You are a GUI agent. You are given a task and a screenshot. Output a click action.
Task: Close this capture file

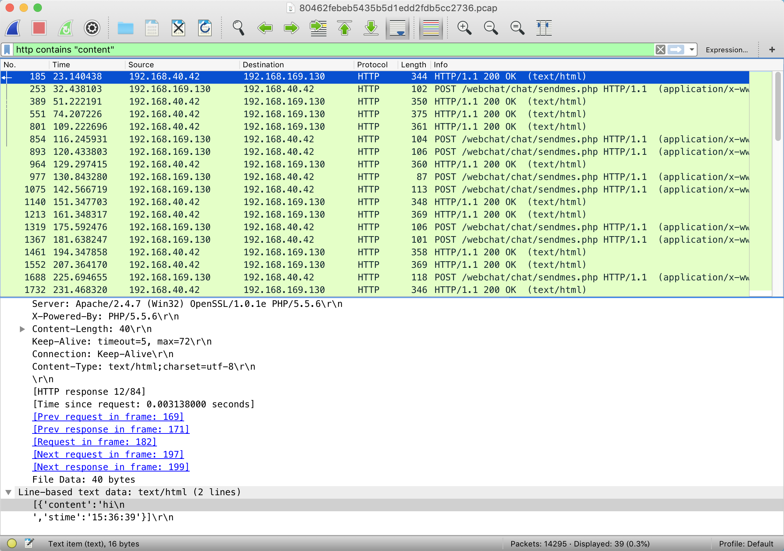pyautogui.click(x=178, y=28)
